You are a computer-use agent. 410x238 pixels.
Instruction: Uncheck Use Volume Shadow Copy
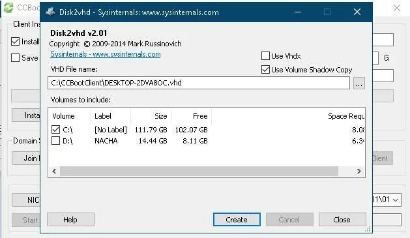click(265, 70)
